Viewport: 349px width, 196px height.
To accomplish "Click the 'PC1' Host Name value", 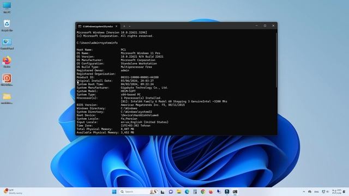I will tap(123, 50).
